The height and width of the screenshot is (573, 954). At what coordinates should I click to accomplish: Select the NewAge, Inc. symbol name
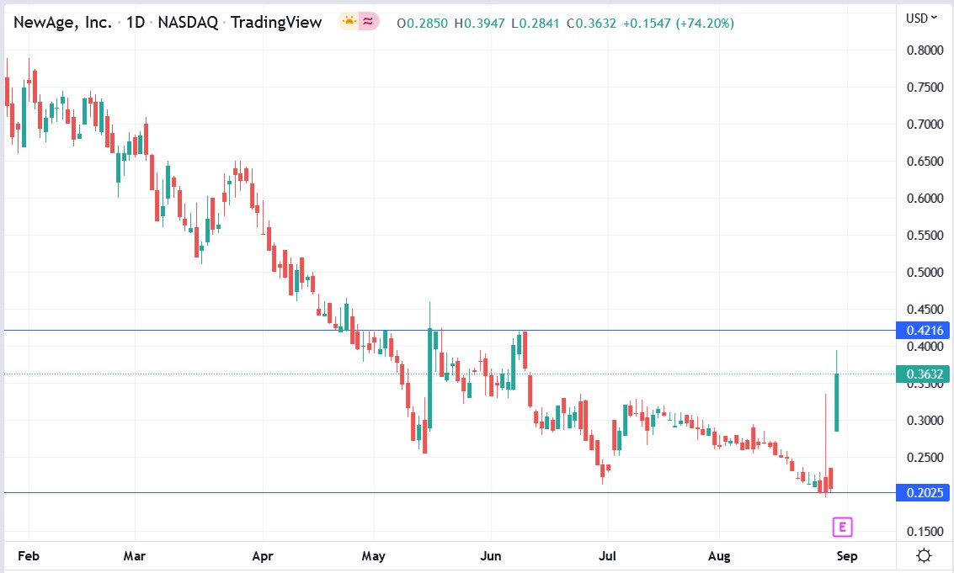coord(61,23)
